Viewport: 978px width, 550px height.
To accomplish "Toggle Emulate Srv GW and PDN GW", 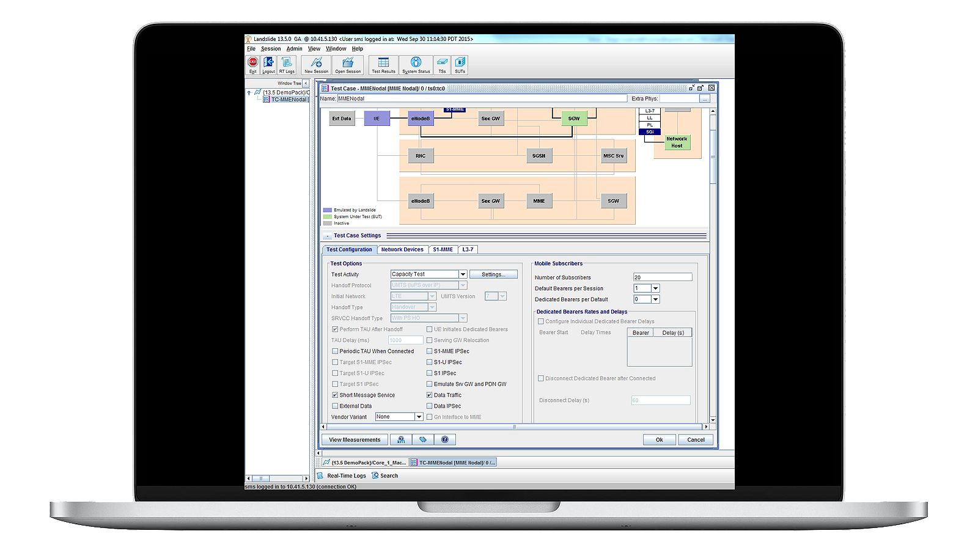I will [429, 384].
